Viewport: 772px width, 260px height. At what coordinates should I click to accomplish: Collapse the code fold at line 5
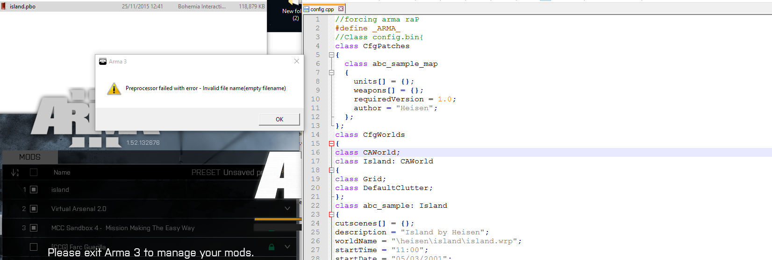pos(331,55)
